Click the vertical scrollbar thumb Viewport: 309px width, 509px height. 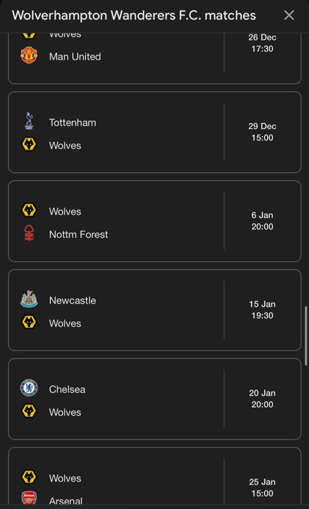pos(306,336)
